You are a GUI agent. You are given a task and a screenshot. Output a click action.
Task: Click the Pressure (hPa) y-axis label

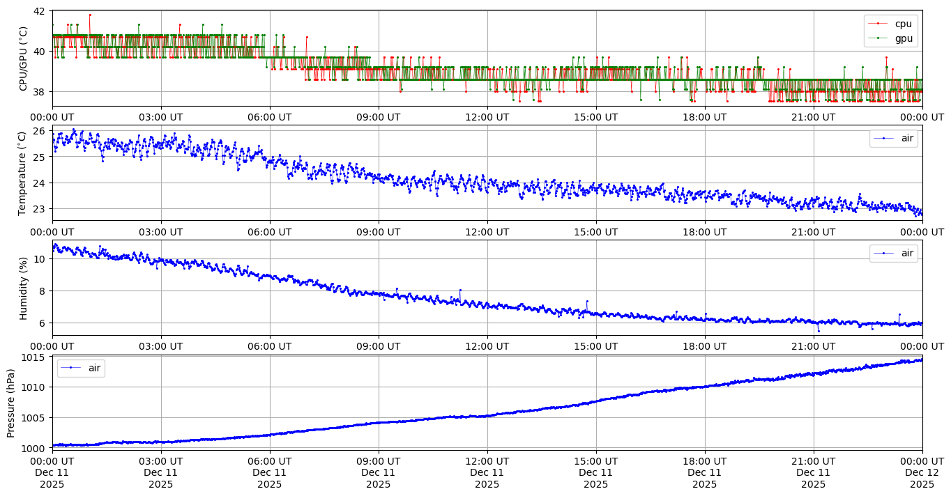click(x=11, y=402)
